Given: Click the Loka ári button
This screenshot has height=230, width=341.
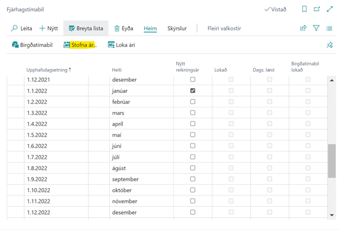Looking at the screenshot, I should click(121, 45).
